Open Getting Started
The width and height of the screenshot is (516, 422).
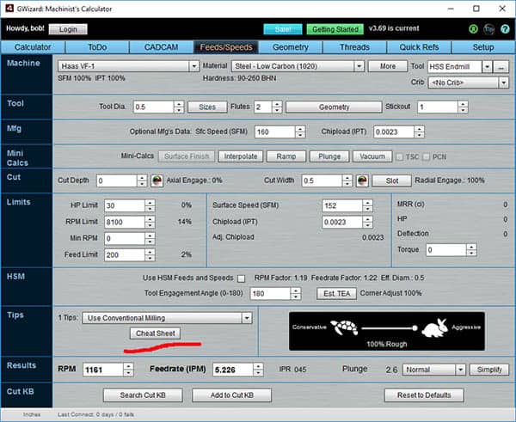point(335,29)
